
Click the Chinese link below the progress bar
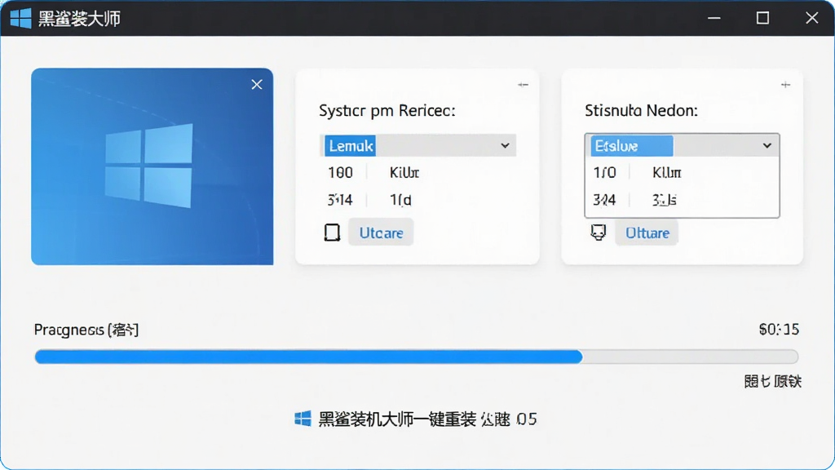[x=772, y=382]
